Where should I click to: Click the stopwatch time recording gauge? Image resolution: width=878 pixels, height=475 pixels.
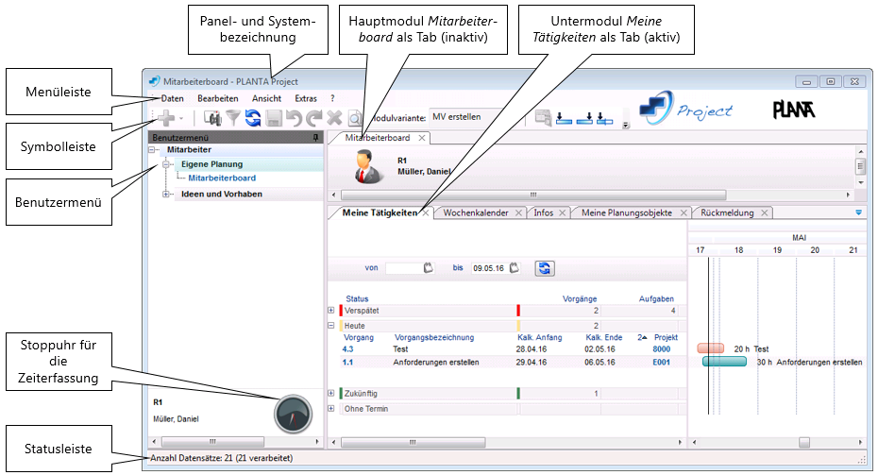click(x=293, y=414)
